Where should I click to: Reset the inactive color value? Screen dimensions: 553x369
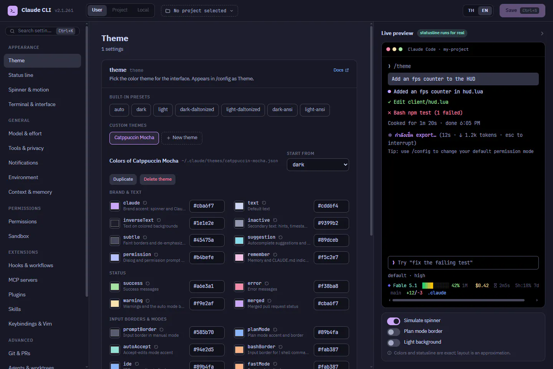[275, 220]
